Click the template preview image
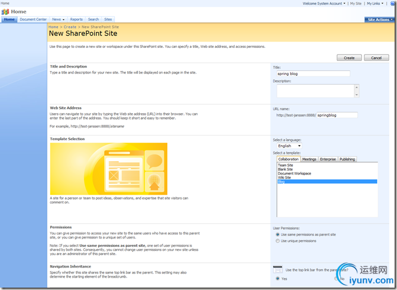397x290 pixels. [109, 169]
